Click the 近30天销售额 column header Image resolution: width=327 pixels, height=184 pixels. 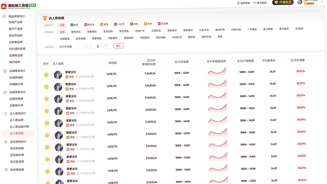(x=246, y=61)
